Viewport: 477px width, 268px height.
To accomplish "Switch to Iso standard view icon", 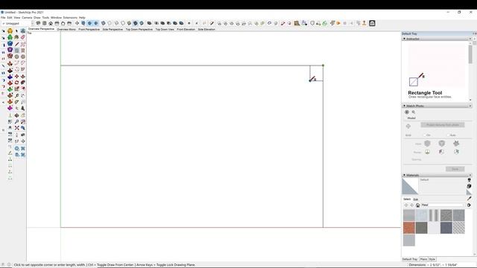I will click(x=38, y=23).
